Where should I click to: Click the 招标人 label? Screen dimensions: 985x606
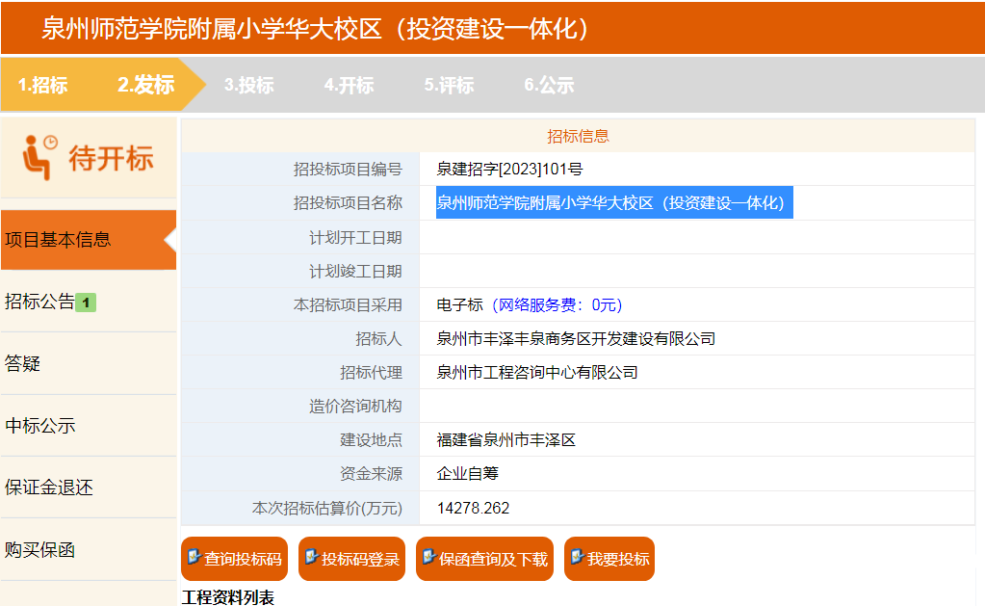coord(378,339)
